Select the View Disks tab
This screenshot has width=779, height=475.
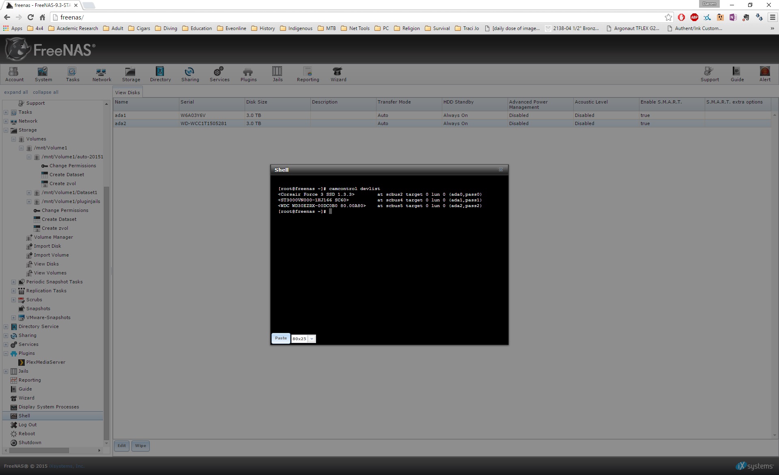[x=127, y=93]
